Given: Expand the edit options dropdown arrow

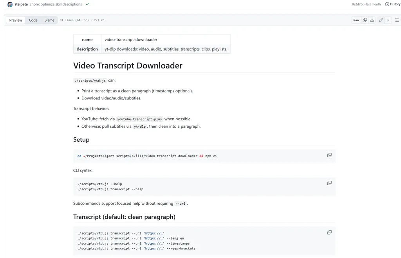Looking at the screenshot, I should pos(388,20).
